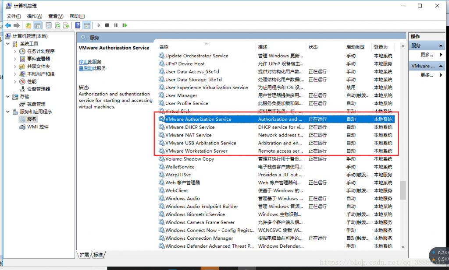Select WMI 控件 tree node

point(38,126)
